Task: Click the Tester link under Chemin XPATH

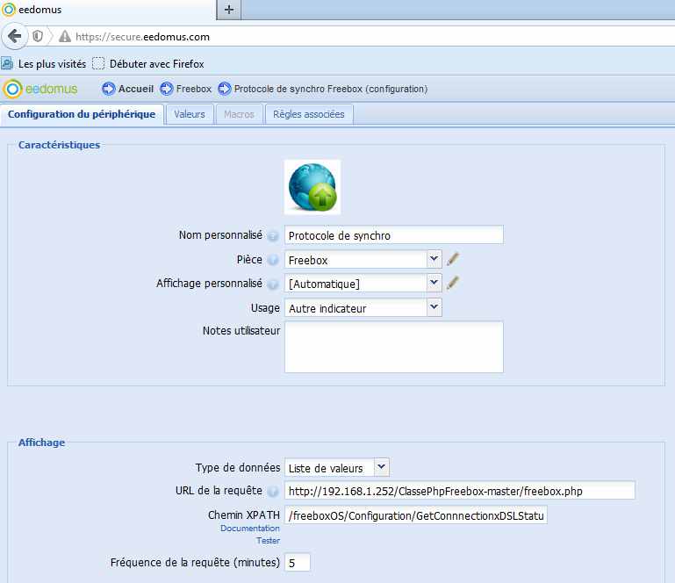Action: [268, 541]
